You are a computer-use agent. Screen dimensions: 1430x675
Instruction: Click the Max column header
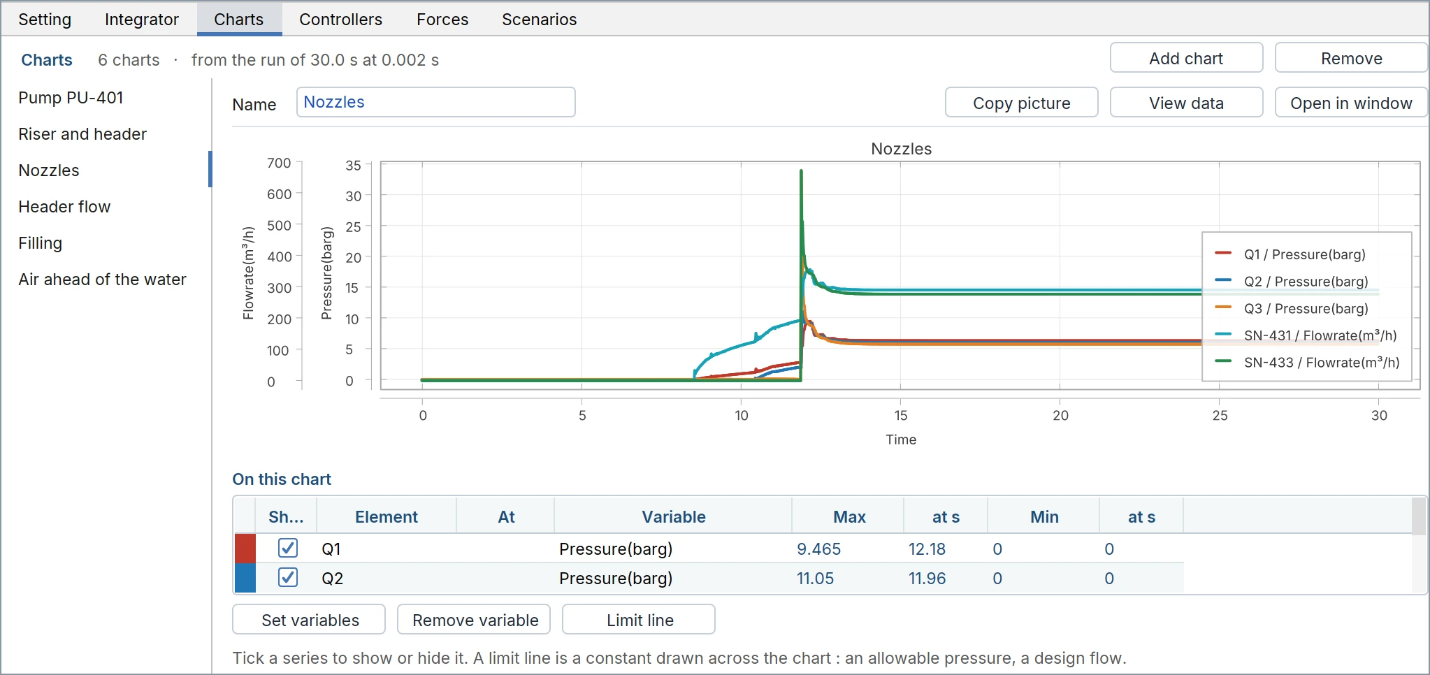pos(848,517)
